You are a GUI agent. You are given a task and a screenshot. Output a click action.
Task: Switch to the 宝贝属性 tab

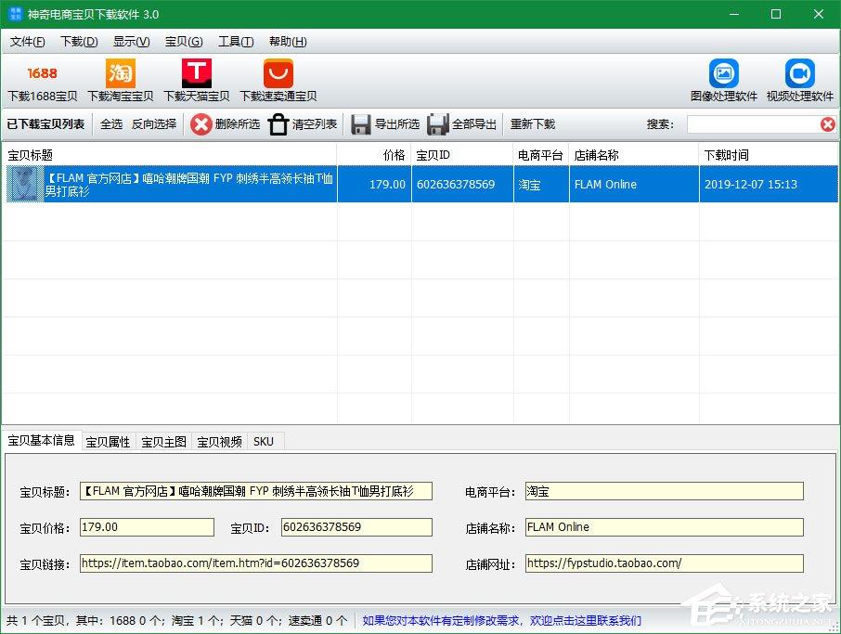(x=108, y=442)
